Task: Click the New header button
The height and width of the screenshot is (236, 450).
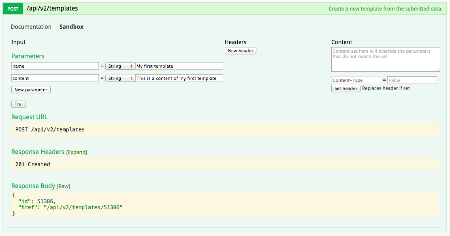Action: [241, 51]
